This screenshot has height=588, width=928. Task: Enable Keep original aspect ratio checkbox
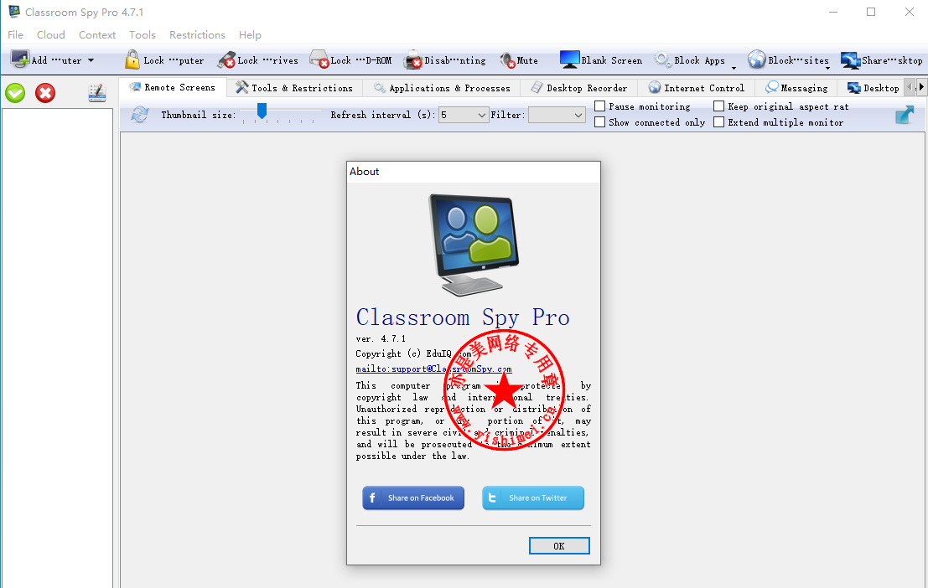pyautogui.click(x=718, y=106)
